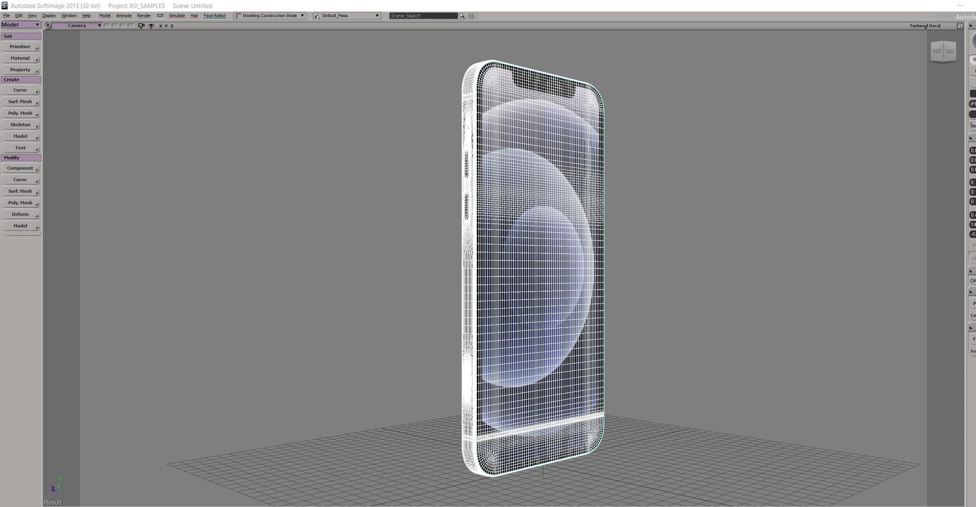Switch to the Animate toolbar menu
This screenshot has width=976, height=507.
pyautogui.click(x=123, y=16)
